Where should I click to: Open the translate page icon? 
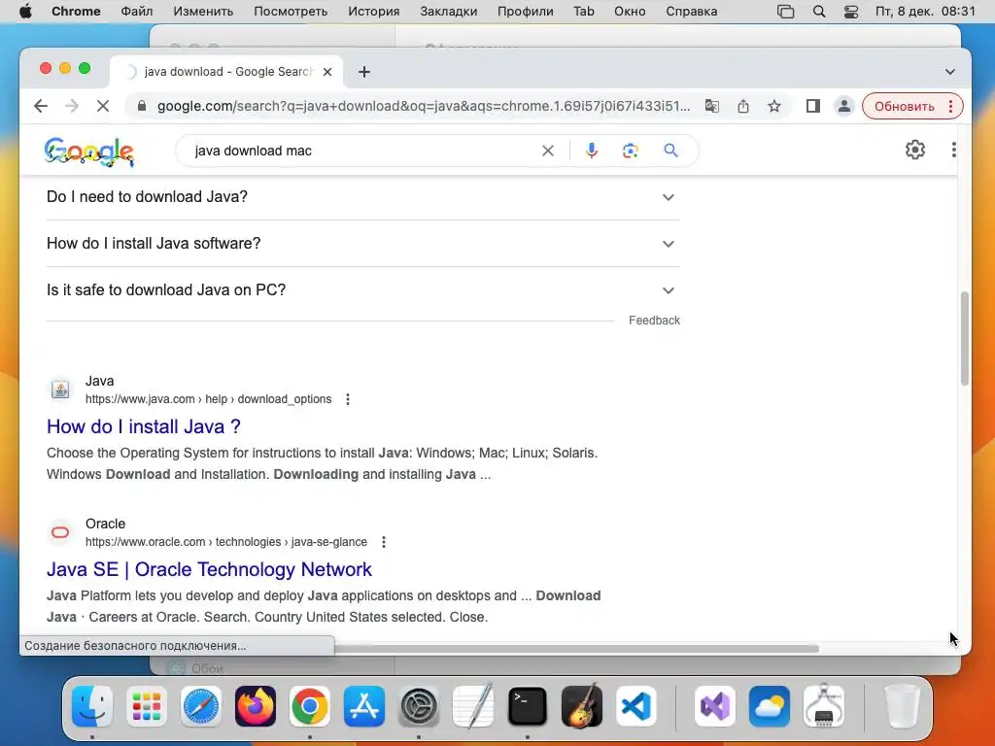tap(712, 106)
